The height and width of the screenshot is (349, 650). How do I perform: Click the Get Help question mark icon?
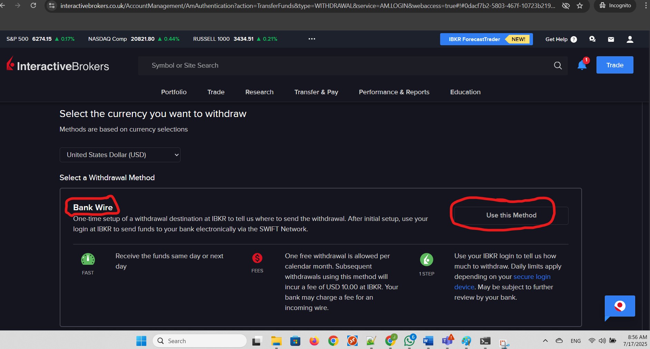click(x=574, y=39)
